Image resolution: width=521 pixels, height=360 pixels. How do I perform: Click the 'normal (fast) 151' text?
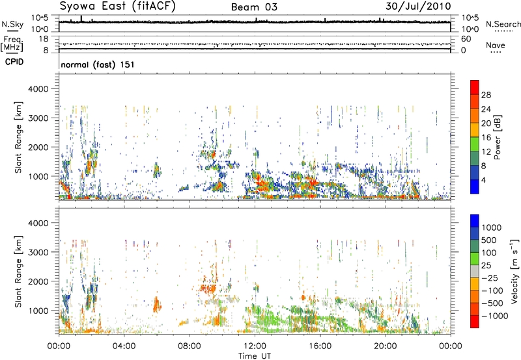pyautogui.click(x=98, y=64)
